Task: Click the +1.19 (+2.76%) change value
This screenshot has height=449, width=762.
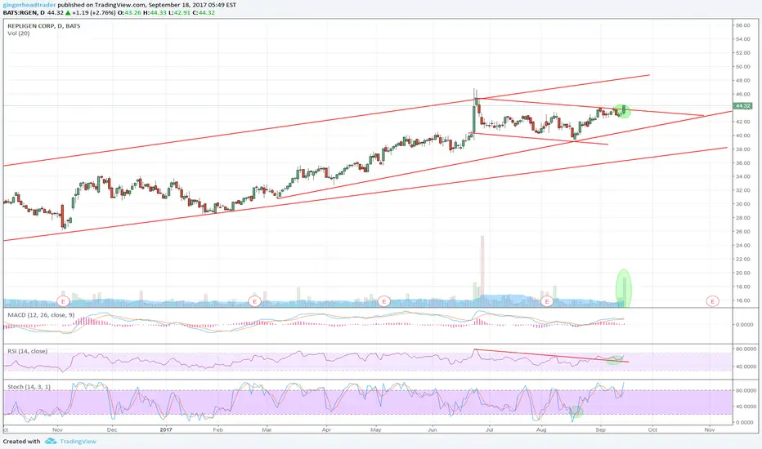Action: (x=95, y=12)
